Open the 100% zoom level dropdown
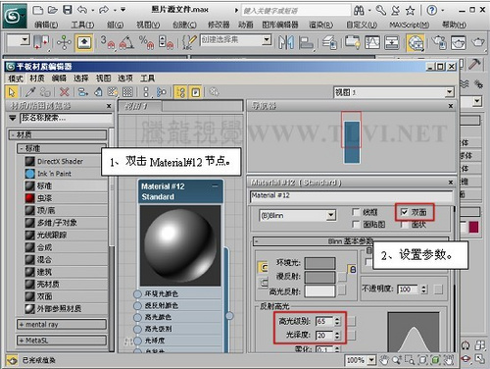 tap(371, 360)
